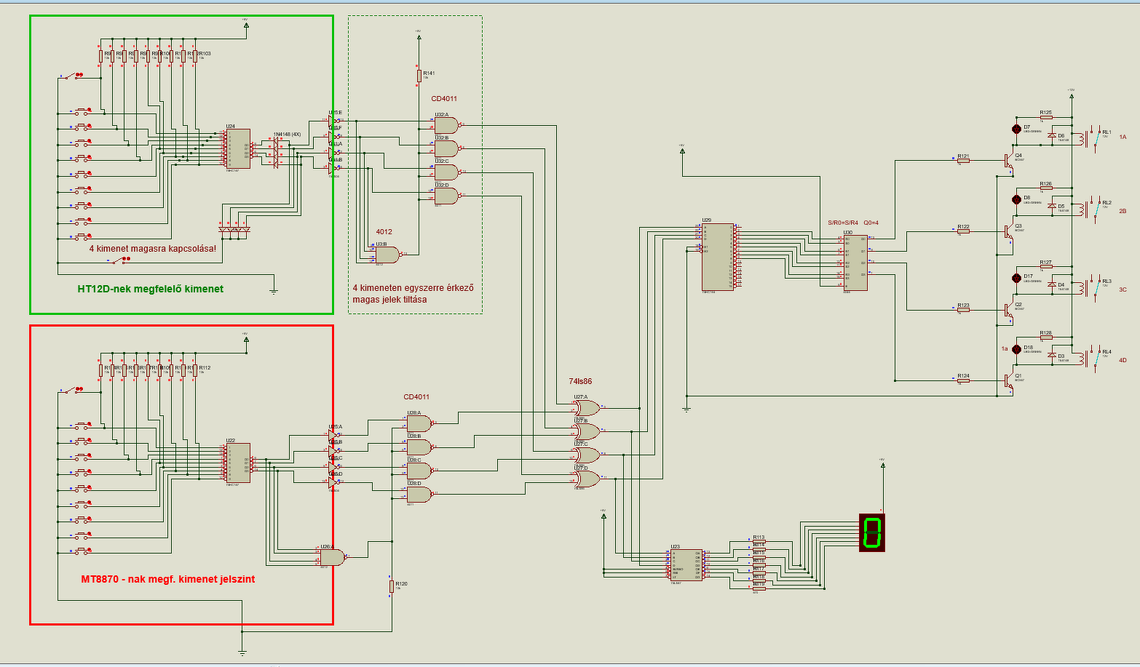The width and height of the screenshot is (1140, 667).
Task: Select the U22 encoder chip in red block
Action: click(237, 463)
